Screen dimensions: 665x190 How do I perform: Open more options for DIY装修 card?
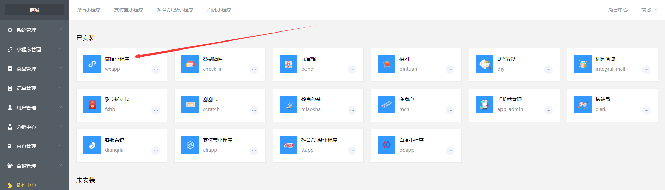click(x=548, y=70)
